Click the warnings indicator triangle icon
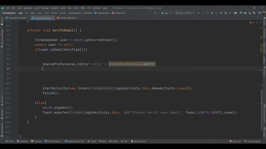This screenshot has height=149, width=266. point(250,22)
